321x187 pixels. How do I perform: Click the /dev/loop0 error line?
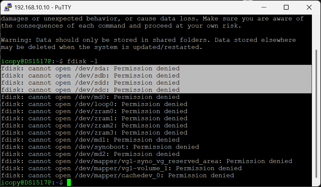94,104
